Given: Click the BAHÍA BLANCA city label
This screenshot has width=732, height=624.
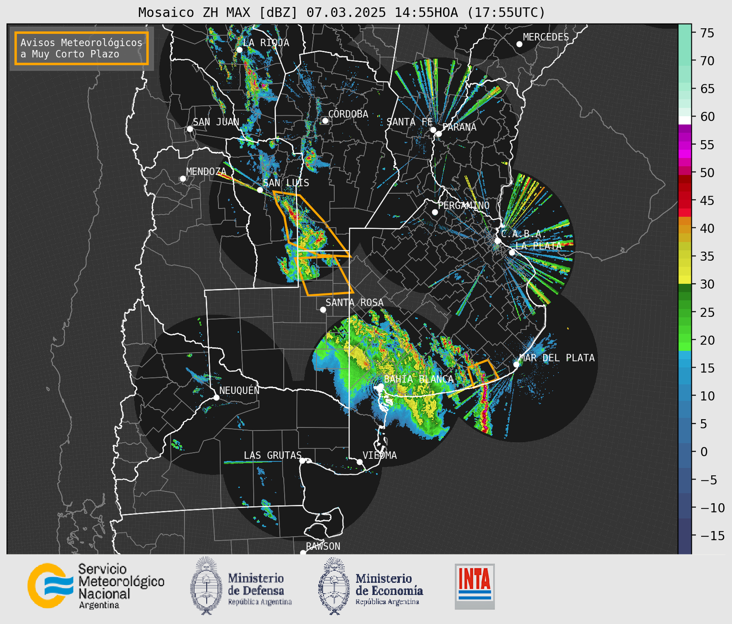Looking at the screenshot, I should pyautogui.click(x=419, y=379).
